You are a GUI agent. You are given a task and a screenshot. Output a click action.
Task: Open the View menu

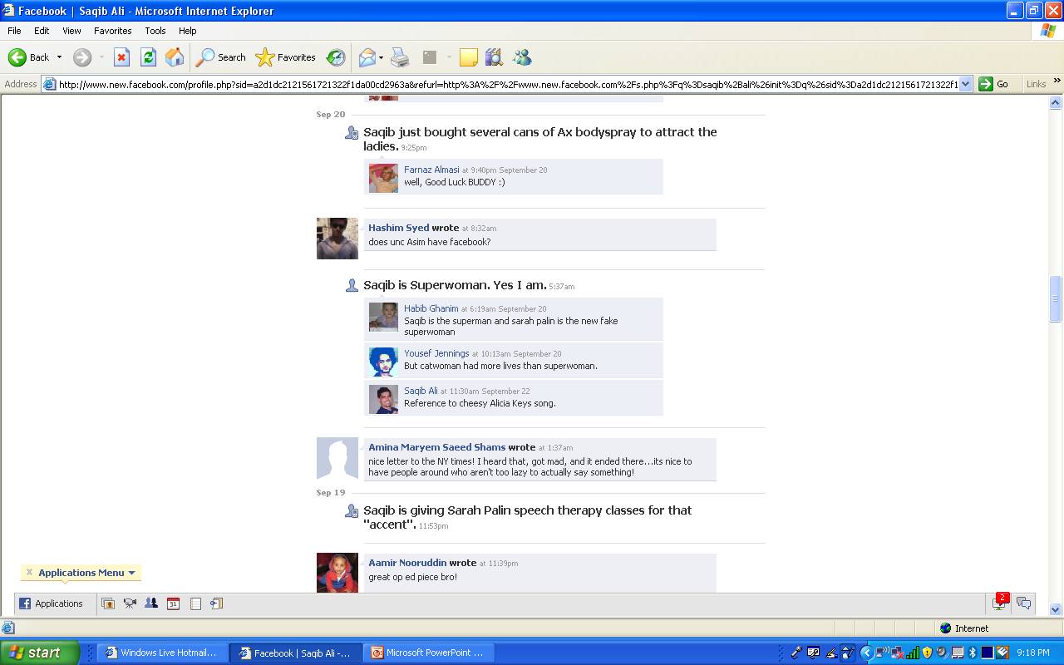[71, 31]
